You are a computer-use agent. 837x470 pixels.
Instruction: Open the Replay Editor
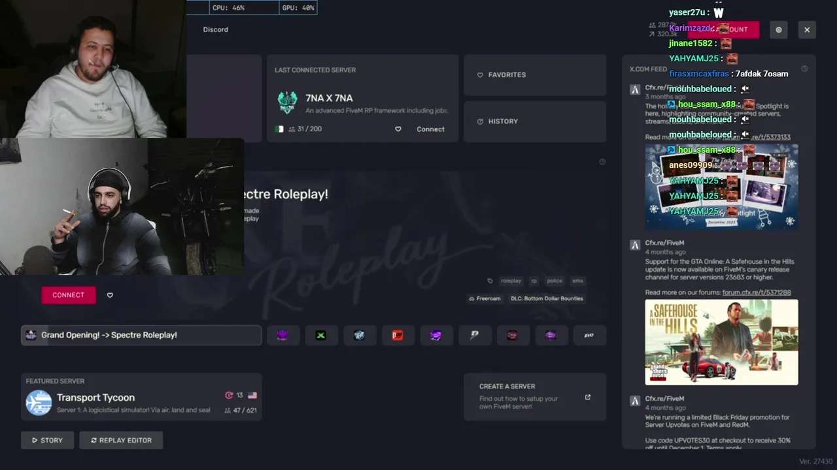point(121,440)
